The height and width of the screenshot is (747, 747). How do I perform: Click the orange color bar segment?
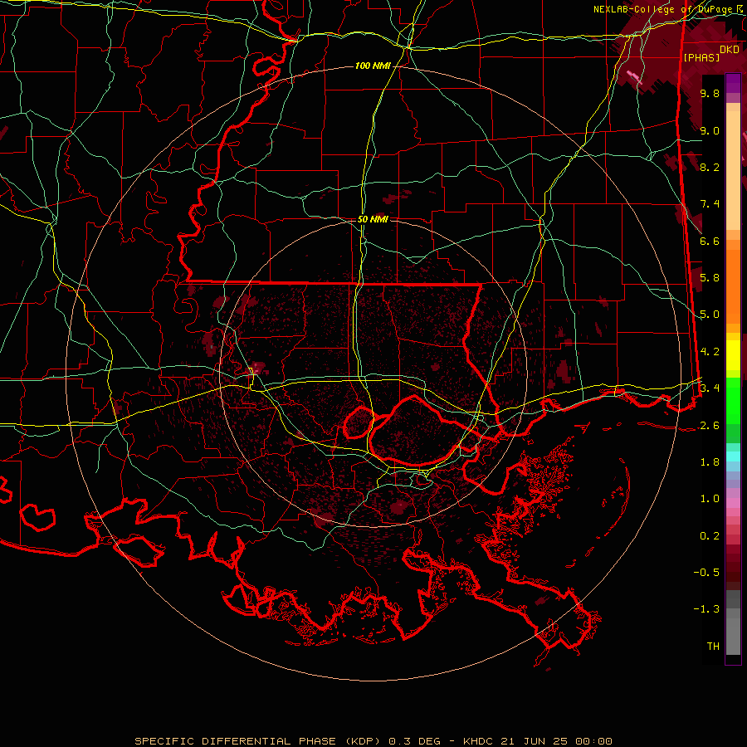pos(733,286)
